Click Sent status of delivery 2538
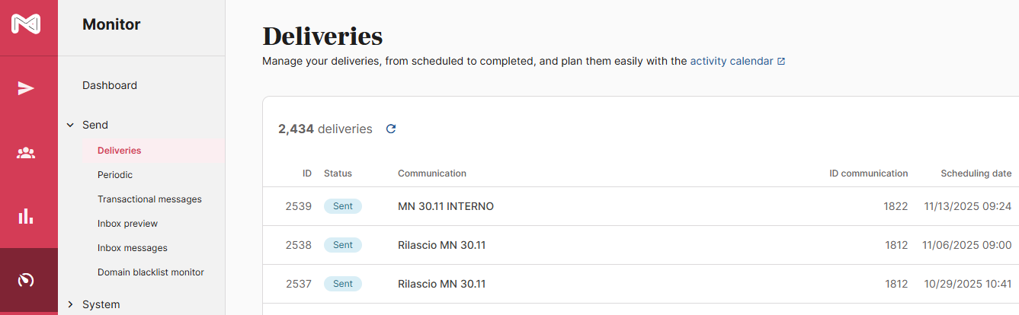The height and width of the screenshot is (315, 1019). [343, 245]
